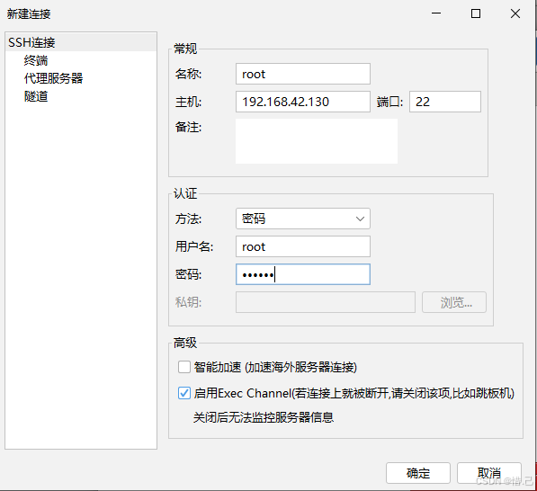Click the 备注 text area
The image size is (537, 491).
pyautogui.click(x=317, y=141)
